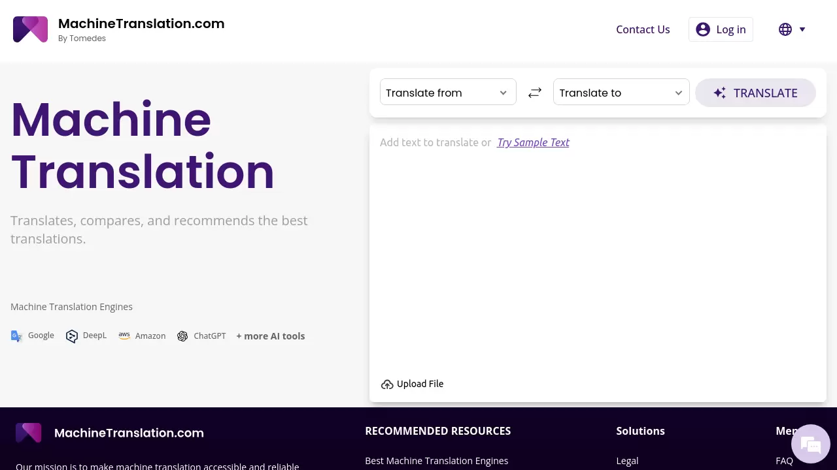This screenshot has width=837, height=470.
Task: Click the footer MachineTranslation.com title text
Action: pos(129,433)
